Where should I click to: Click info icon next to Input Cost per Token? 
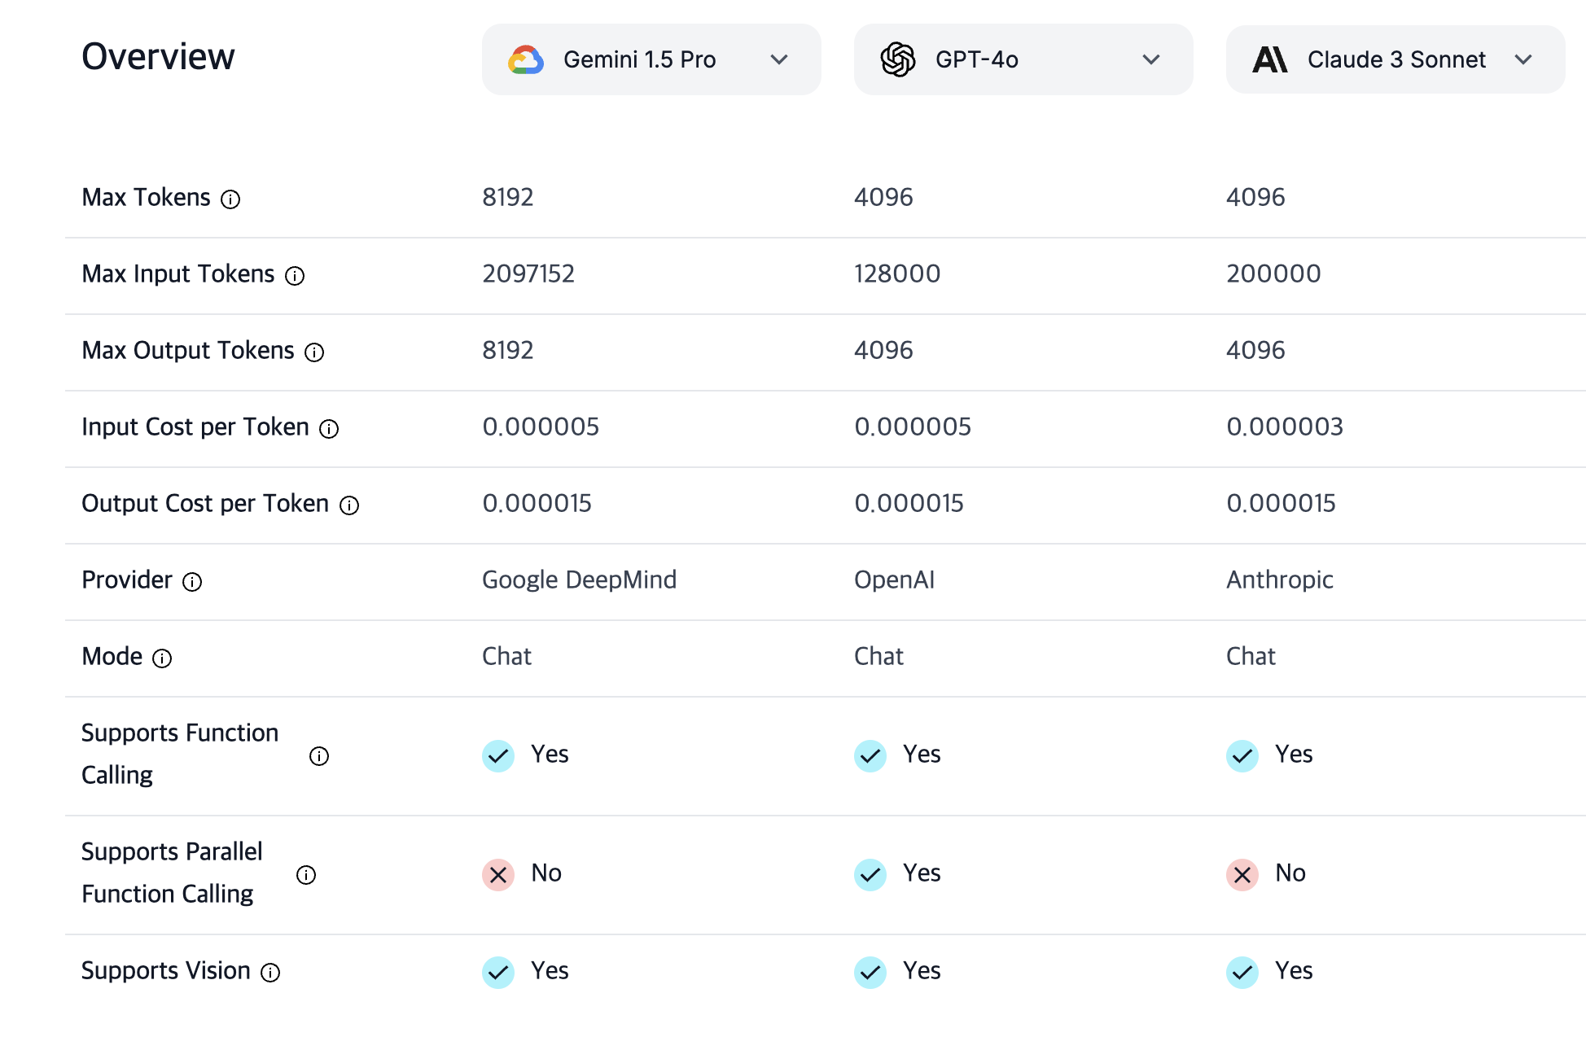[x=329, y=429]
